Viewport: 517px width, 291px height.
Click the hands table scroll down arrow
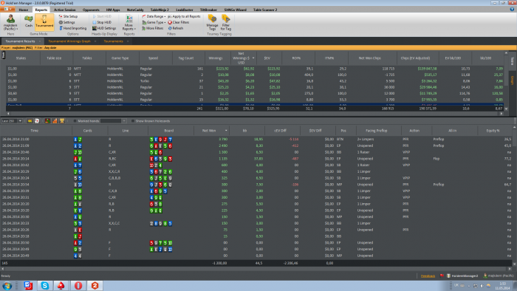514,264
